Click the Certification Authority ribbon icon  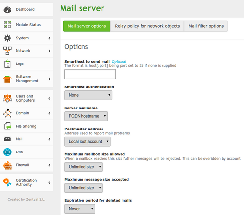pyautogui.click(x=7, y=182)
